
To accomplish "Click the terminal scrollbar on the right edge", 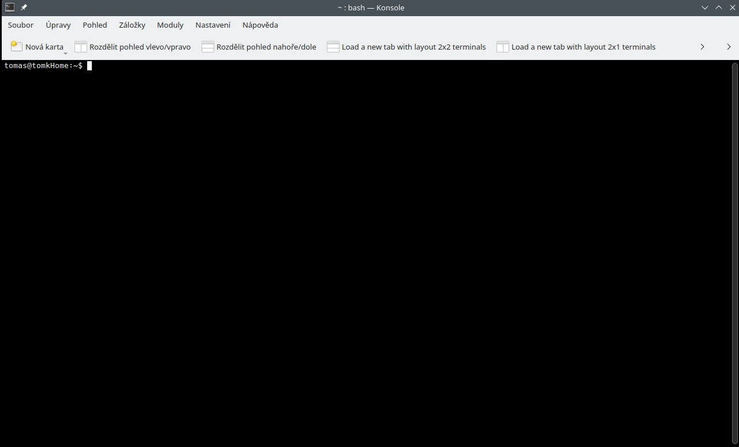I will click(735, 253).
